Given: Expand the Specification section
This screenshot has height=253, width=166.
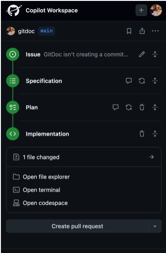Looking at the screenshot, I should click(x=155, y=81).
